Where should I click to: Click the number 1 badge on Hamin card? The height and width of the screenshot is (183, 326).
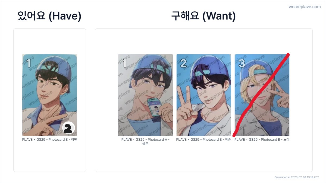29,63
